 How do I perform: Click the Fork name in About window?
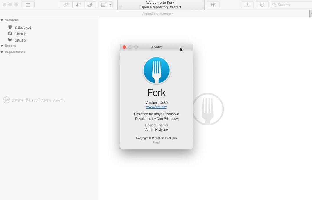tap(156, 93)
